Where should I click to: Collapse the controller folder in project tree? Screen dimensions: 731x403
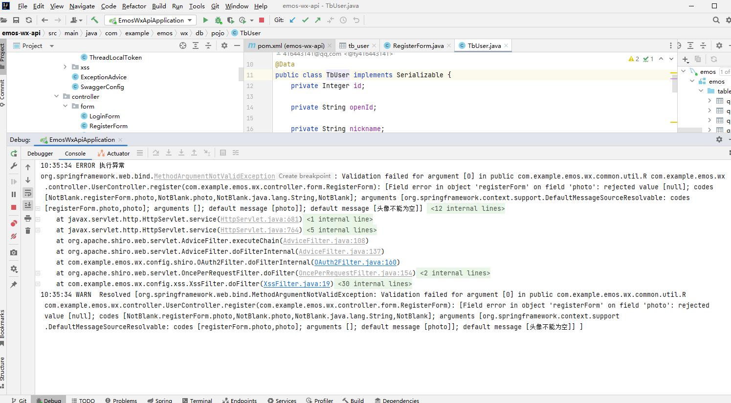tap(57, 96)
